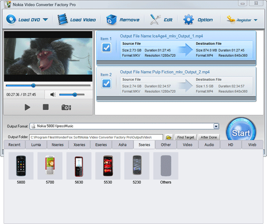This screenshot has height=224, width=267.
Task: Click the 00:27:36 / 01:27:45 time display
Action: point(21,95)
